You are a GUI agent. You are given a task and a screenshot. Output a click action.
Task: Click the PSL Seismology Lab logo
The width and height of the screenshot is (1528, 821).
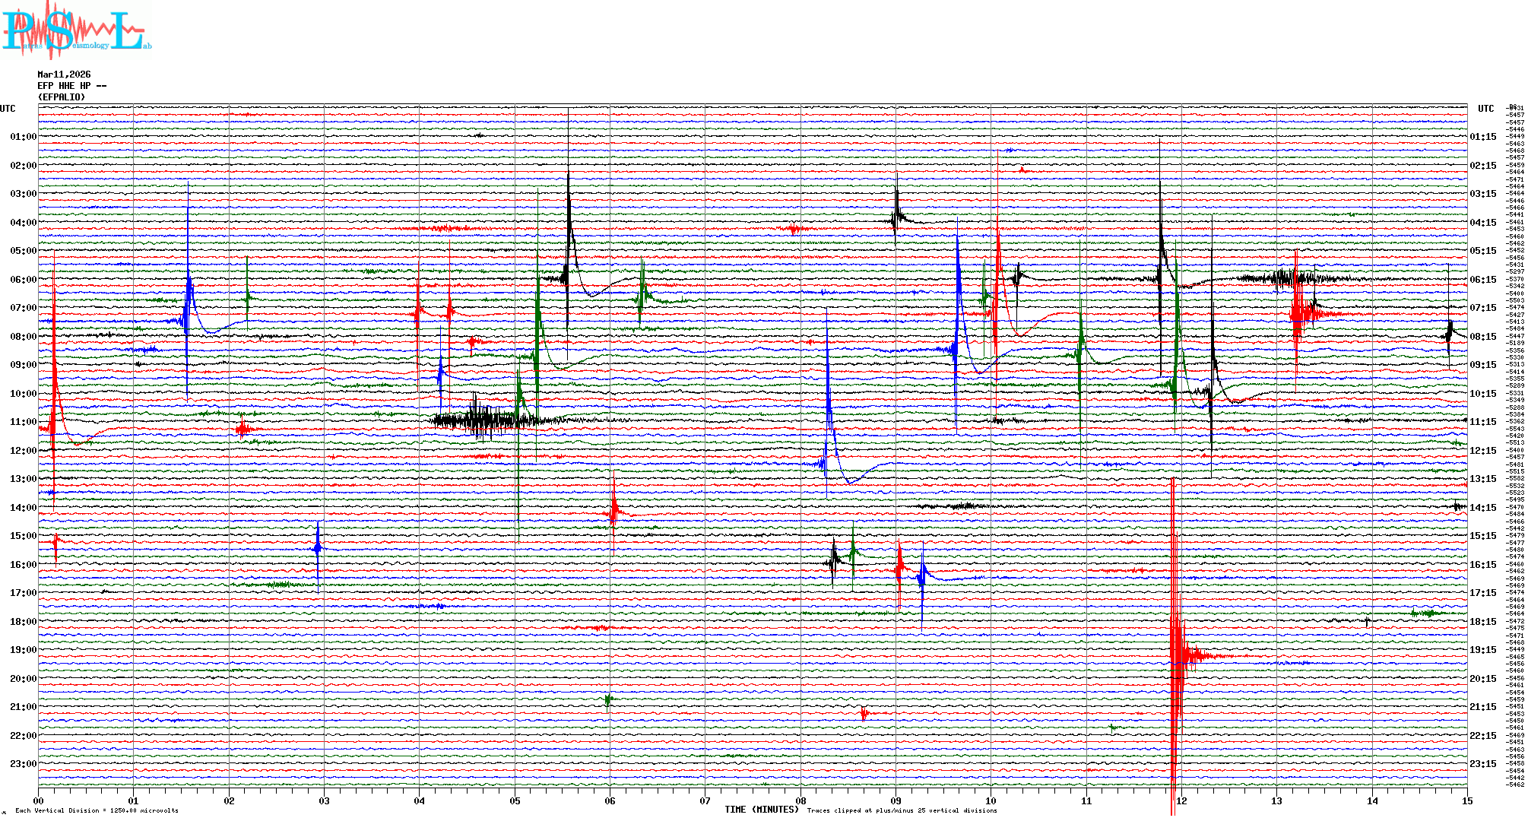(x=76, y=30)
